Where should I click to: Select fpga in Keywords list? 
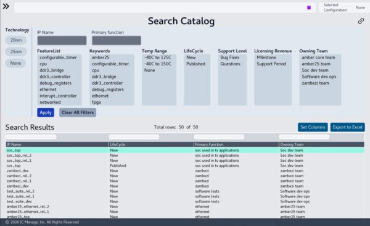point(96,102)
